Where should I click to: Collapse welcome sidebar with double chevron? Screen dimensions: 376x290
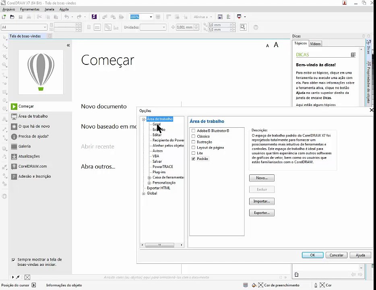(68, 45)
